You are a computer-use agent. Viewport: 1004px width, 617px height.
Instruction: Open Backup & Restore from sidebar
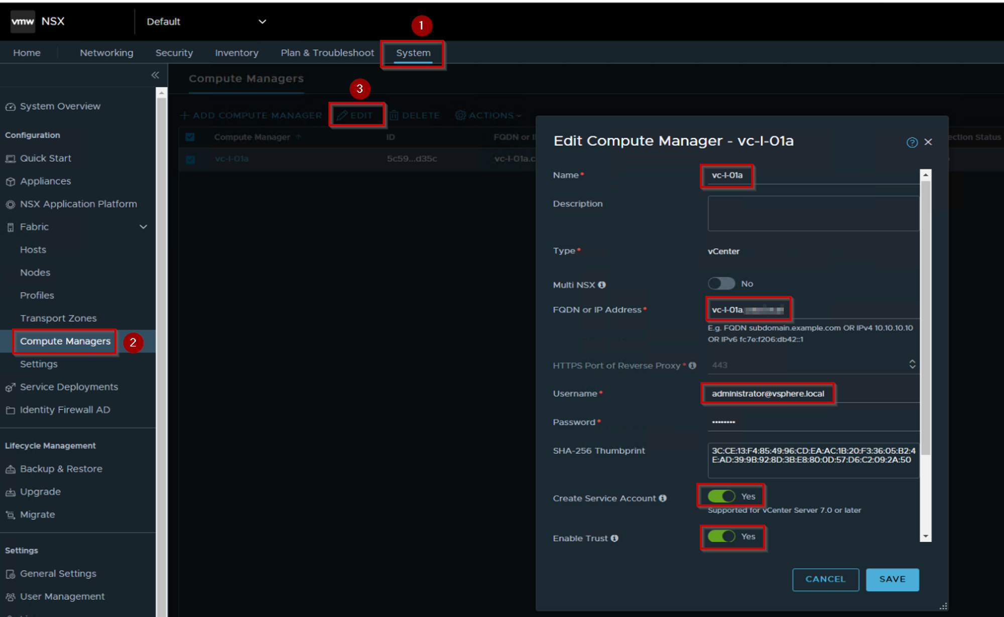click(x=61, y=469)
